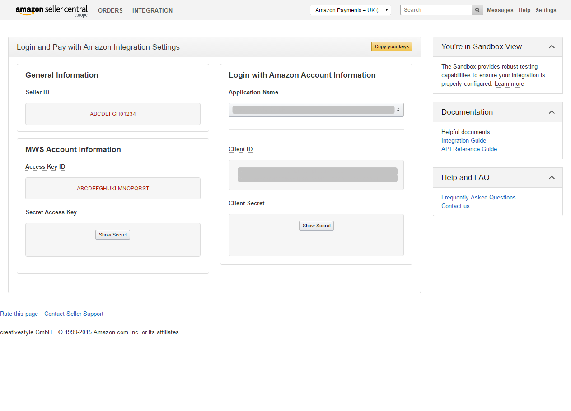This screenshot has width=571, height=411.
Task: Collapse the Documentation panel
Action: click(552, 112)
